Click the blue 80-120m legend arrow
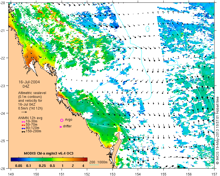220x176 pixels. [x=23, y=128]
